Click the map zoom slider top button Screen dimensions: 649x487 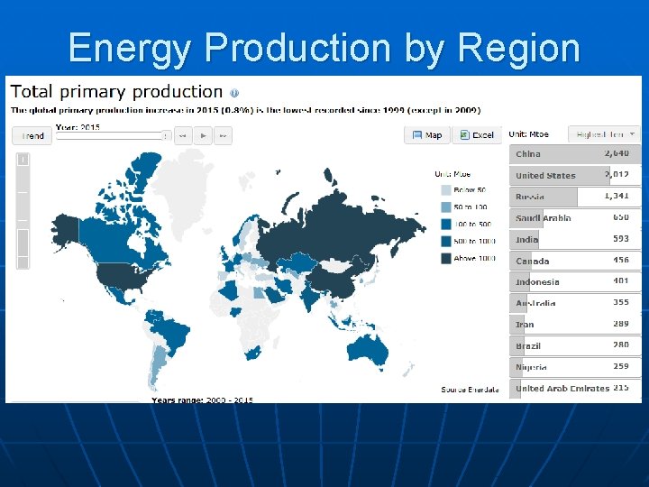click(23, 160)
